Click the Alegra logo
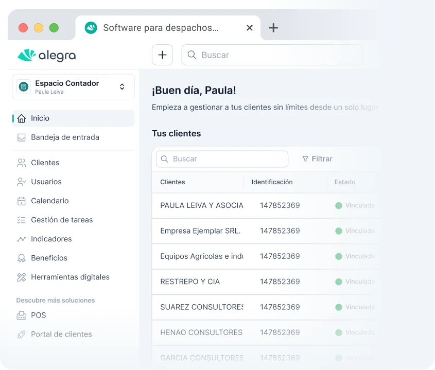Viewport: 435px width, 370px height. coord(46,55)
